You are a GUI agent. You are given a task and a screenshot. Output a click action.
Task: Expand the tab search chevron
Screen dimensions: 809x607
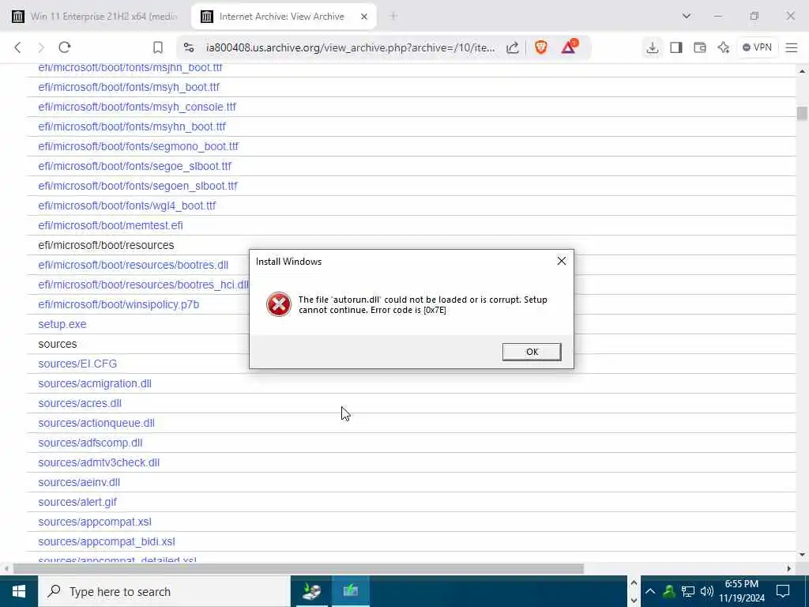pos(687,16)
